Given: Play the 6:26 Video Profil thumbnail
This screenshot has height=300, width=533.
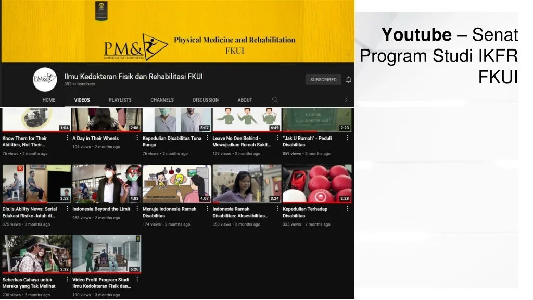Looking at the screenshot, I should [x=107, y=254].
